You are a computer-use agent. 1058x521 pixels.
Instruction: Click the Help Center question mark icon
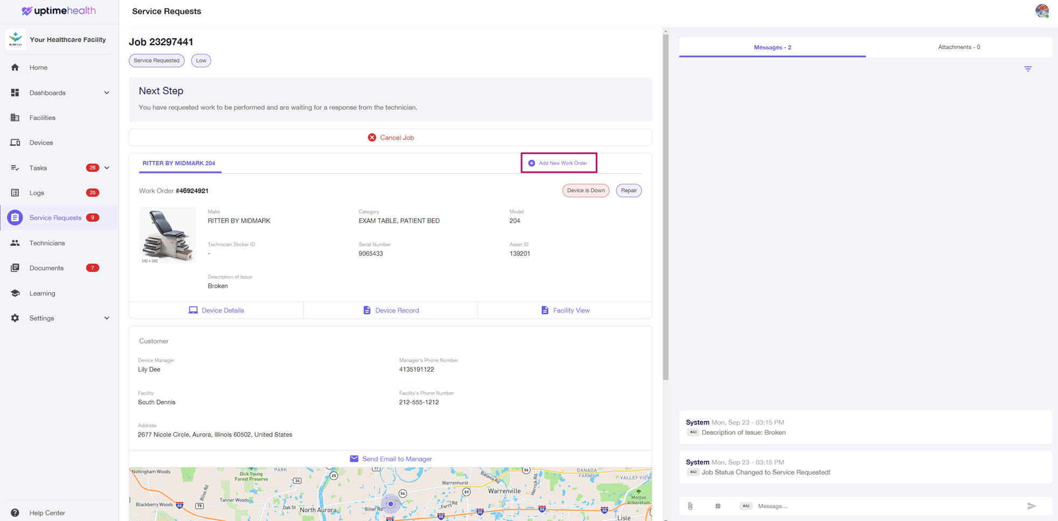pos(15,513)
